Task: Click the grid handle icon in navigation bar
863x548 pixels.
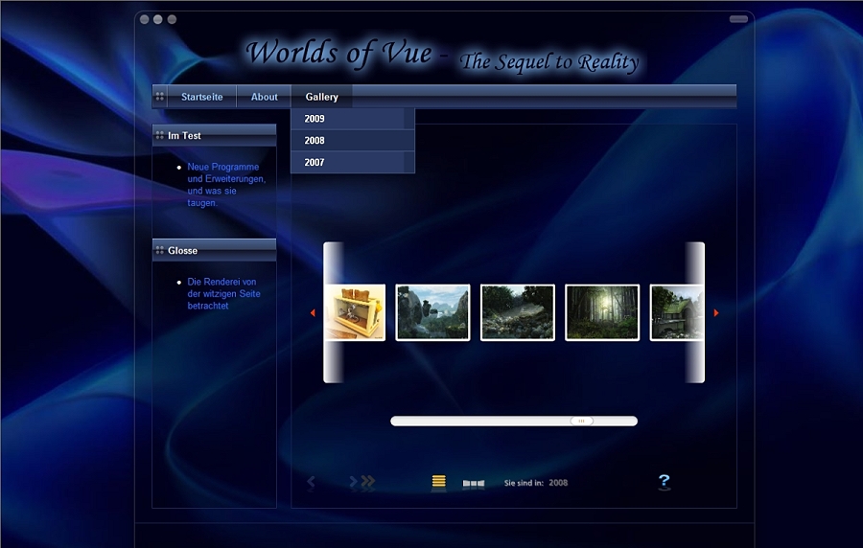Action: coord(159,97)
